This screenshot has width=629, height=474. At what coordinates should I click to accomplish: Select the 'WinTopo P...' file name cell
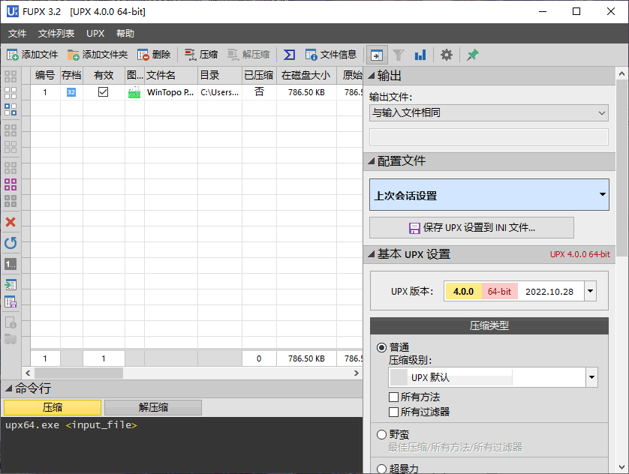(x=171, y=92)
